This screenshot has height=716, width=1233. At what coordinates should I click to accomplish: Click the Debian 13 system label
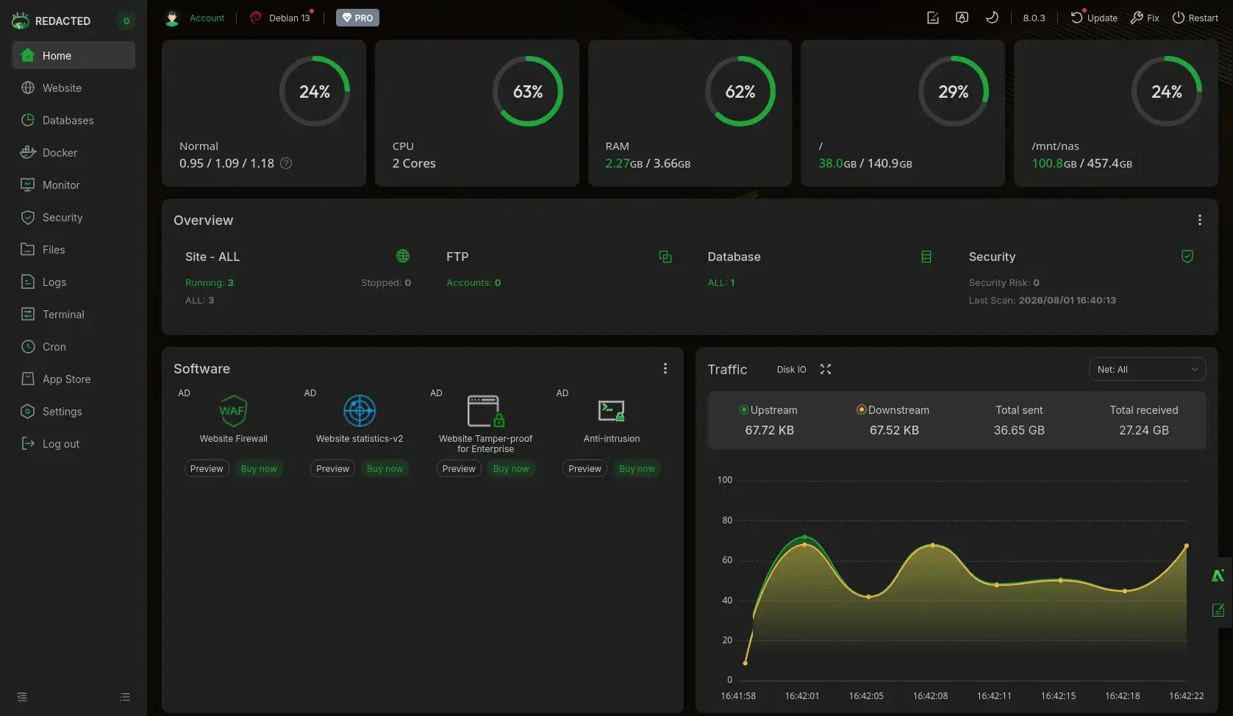[x=289, y=18]
